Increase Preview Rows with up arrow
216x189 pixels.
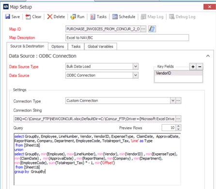178,126
